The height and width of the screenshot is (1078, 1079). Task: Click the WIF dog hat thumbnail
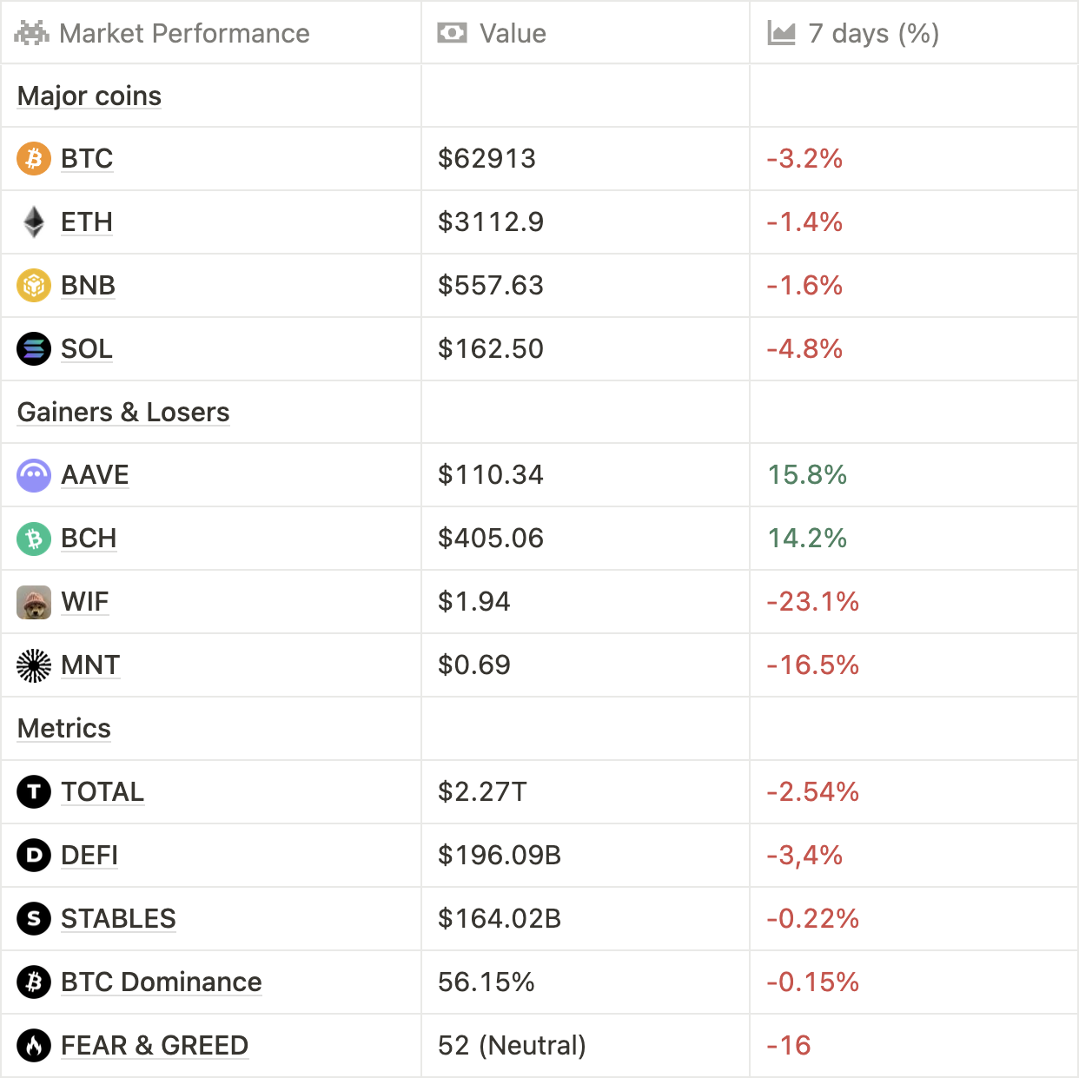34,602
